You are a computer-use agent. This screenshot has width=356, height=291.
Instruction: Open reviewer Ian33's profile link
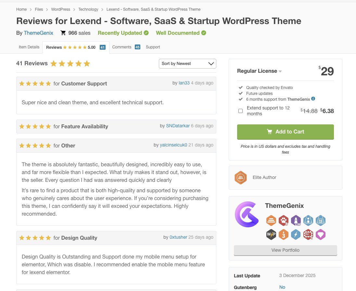tap(184, 83)
